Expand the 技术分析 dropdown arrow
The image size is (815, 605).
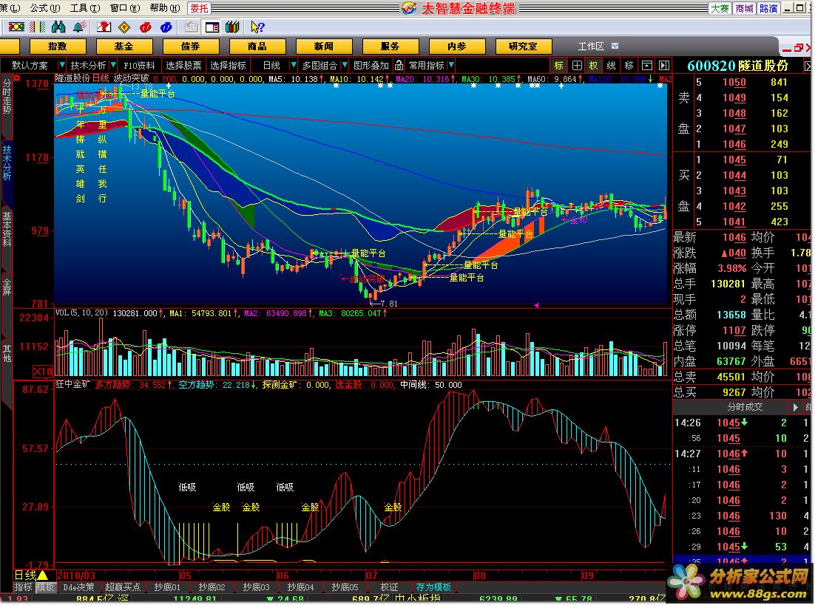(x=113, y=65)
